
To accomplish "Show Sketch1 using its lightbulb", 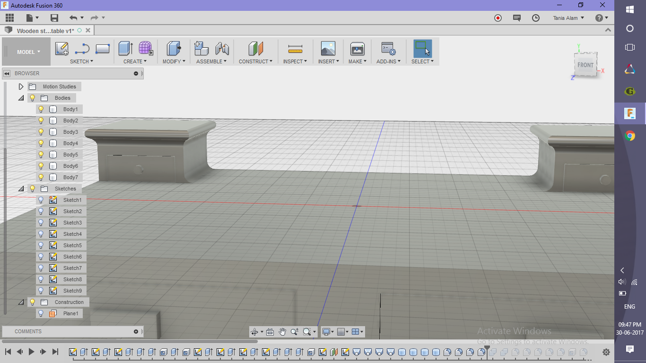I will pos(41,200).
